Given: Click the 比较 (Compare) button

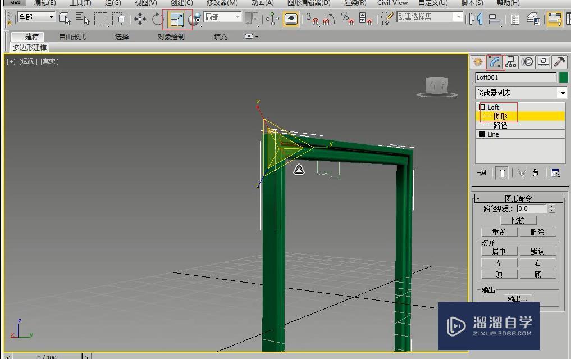Looking at the screenshot, I should pyautogui.click(x=517, y=220).
